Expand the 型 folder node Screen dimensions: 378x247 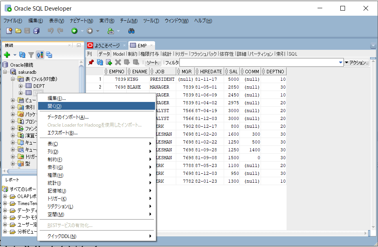(13, 164)
